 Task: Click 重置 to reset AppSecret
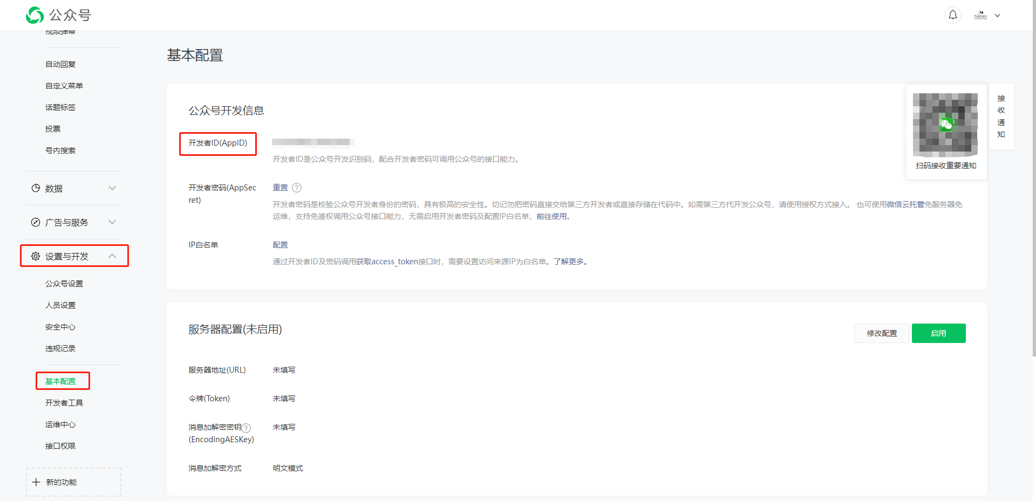click(x=280, y=188)
